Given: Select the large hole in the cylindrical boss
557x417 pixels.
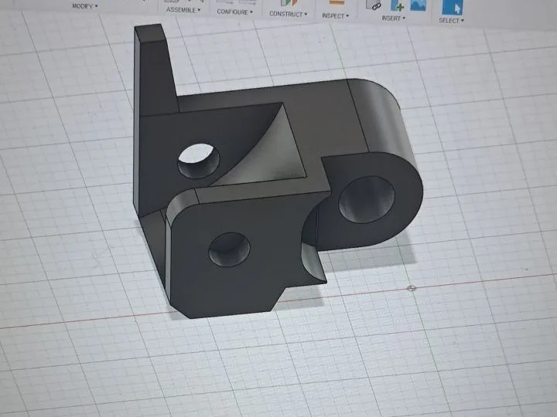Looking at the screenshot, I should pyautogui.click(x=367, y=200).
